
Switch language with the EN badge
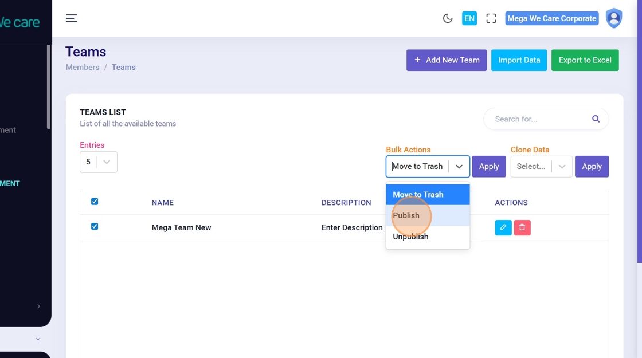coord(469,18)
